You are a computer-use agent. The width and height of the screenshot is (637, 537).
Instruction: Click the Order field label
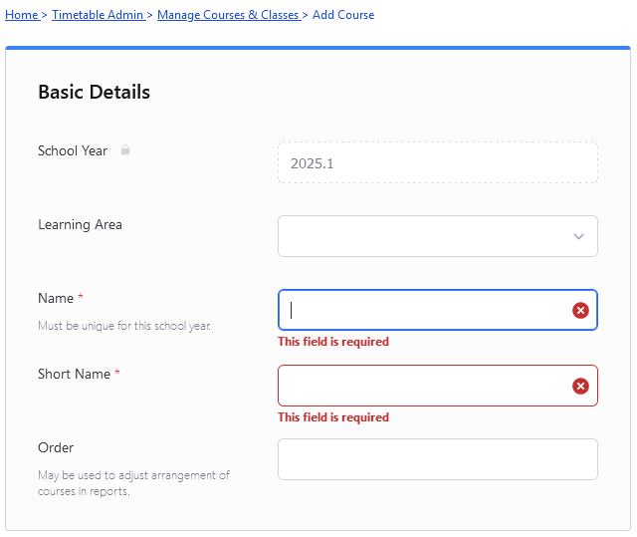[x=56, y=447]
